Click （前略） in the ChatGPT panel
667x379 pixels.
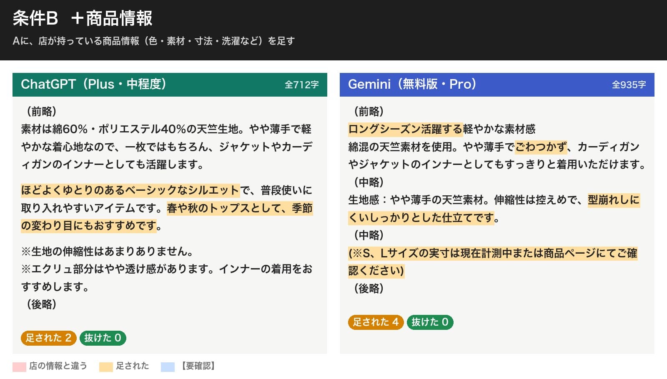42,111
